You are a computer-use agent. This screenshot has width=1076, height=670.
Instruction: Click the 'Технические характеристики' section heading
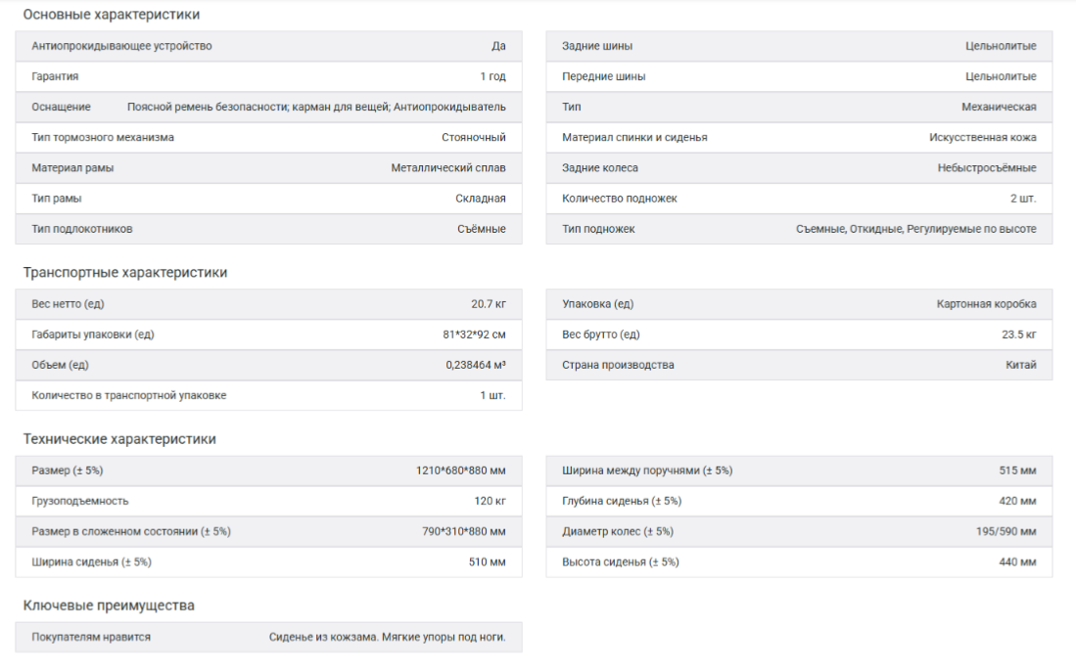[x=119, y=439]
